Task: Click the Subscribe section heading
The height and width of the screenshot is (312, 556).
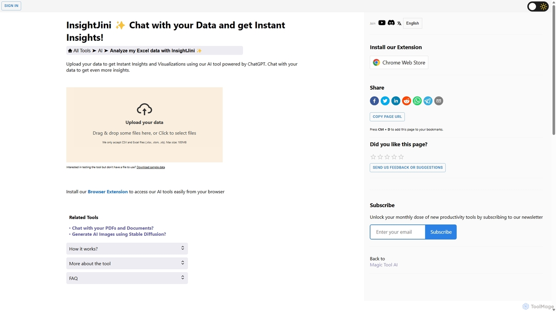Action: tap(382, 205)
